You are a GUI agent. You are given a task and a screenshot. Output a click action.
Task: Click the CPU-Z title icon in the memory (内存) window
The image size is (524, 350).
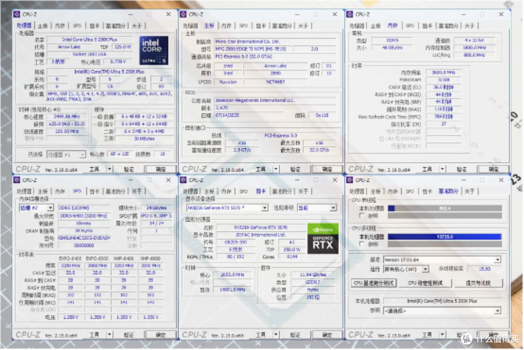349,15
